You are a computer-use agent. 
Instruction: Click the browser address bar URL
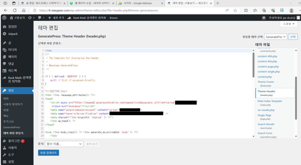coord(99,10)
